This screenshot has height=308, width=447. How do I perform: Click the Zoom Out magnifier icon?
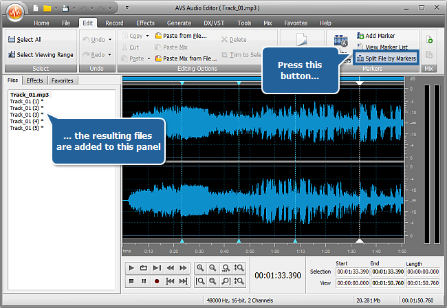click(212, 268)
